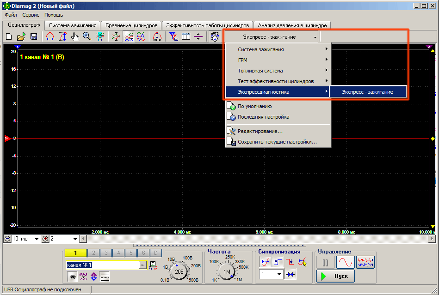Save file with the floppy disk icon

[x=34, y=36]
